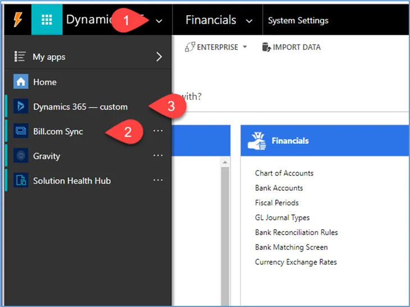Viewport: 410px width, 307px height.
Task: Open more options for Bill.com Sync
Action: (x=158, y=131)
